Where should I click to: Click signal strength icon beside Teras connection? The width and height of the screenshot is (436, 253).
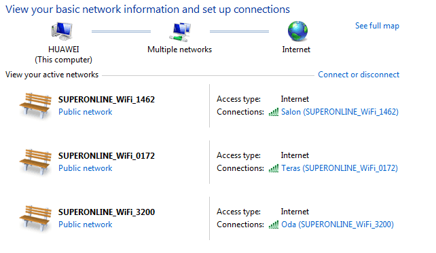coord(274,168)
